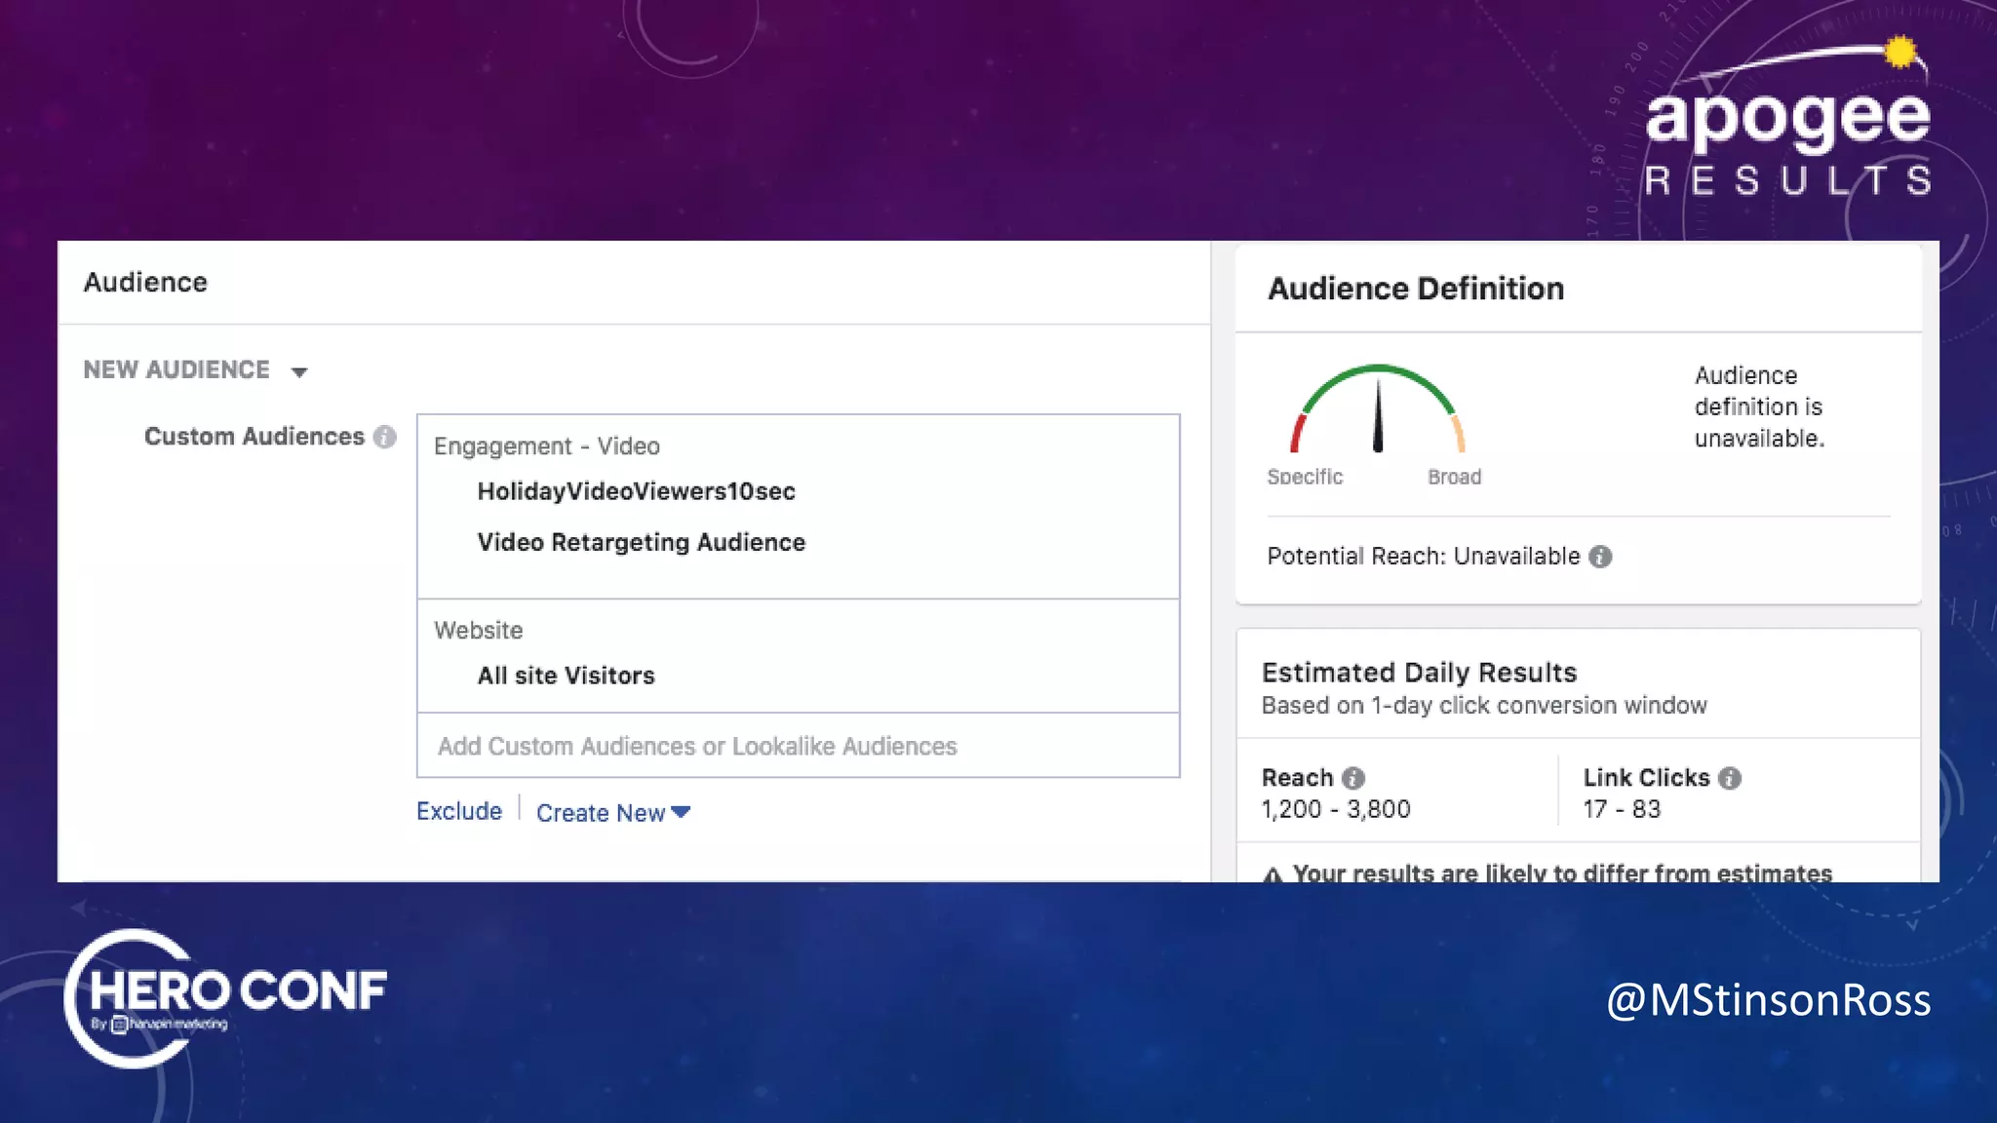Viewport: 1997px width, 1123px height.
Task: Click the Potential Reach info icon
Action: [1600, 557]
